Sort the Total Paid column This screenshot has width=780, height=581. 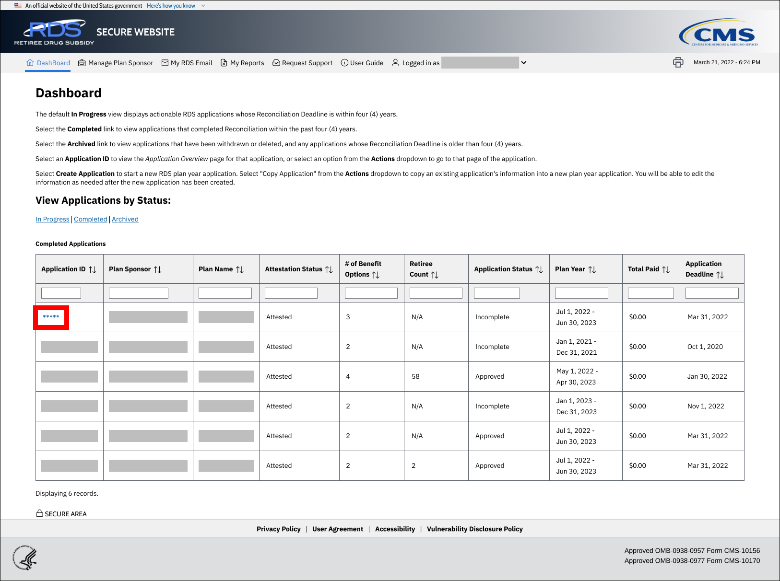point(666,270)
